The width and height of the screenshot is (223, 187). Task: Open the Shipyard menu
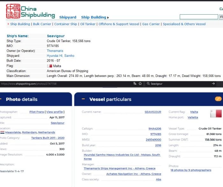coord(68,17)
